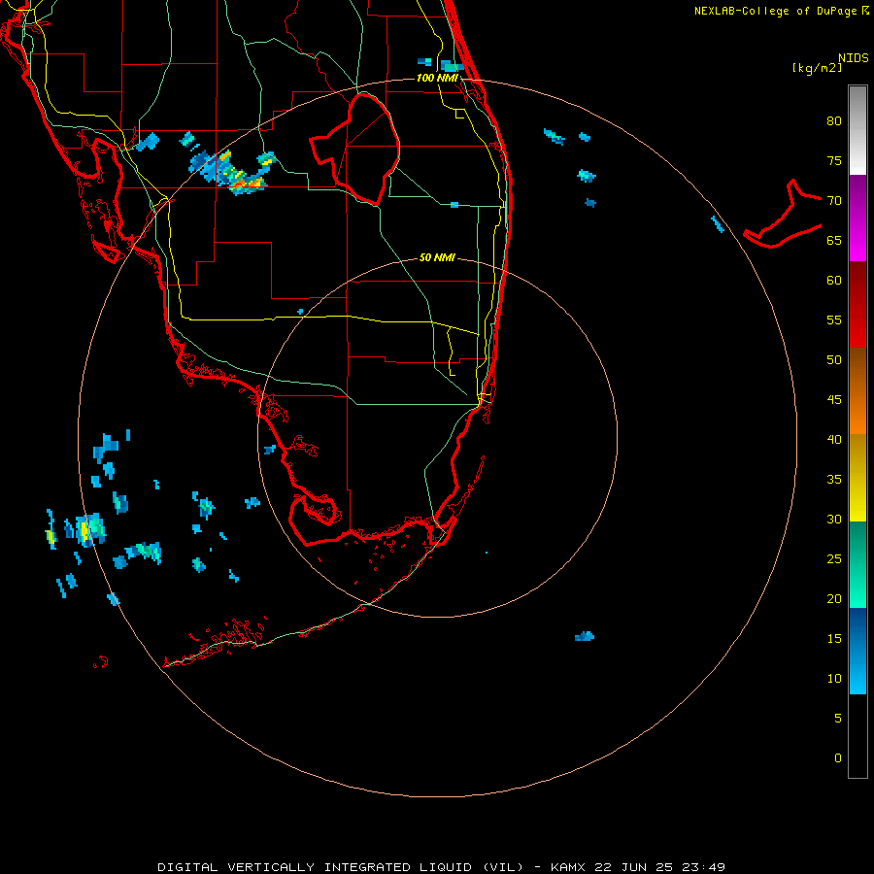Click the green band of the color scale
The image size is (874, 874).
[857, 564]
